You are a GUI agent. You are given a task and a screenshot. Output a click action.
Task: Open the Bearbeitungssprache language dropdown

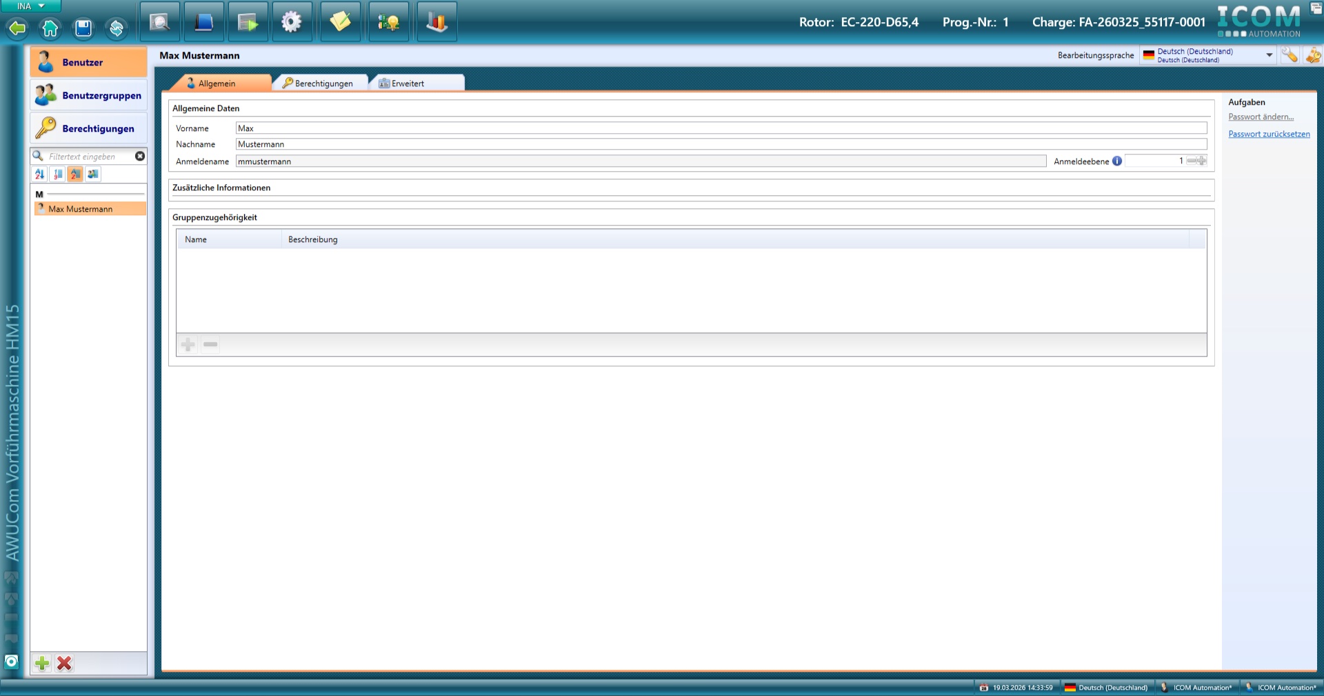pyautogui.click(x=1208, y=55)
